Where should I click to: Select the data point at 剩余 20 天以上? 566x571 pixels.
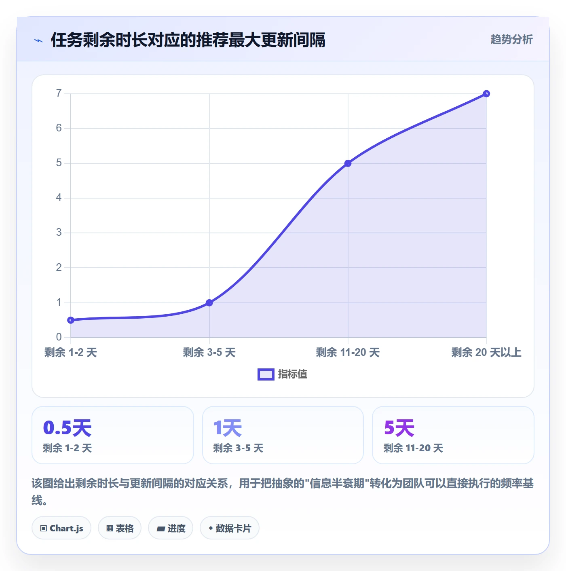486,94
